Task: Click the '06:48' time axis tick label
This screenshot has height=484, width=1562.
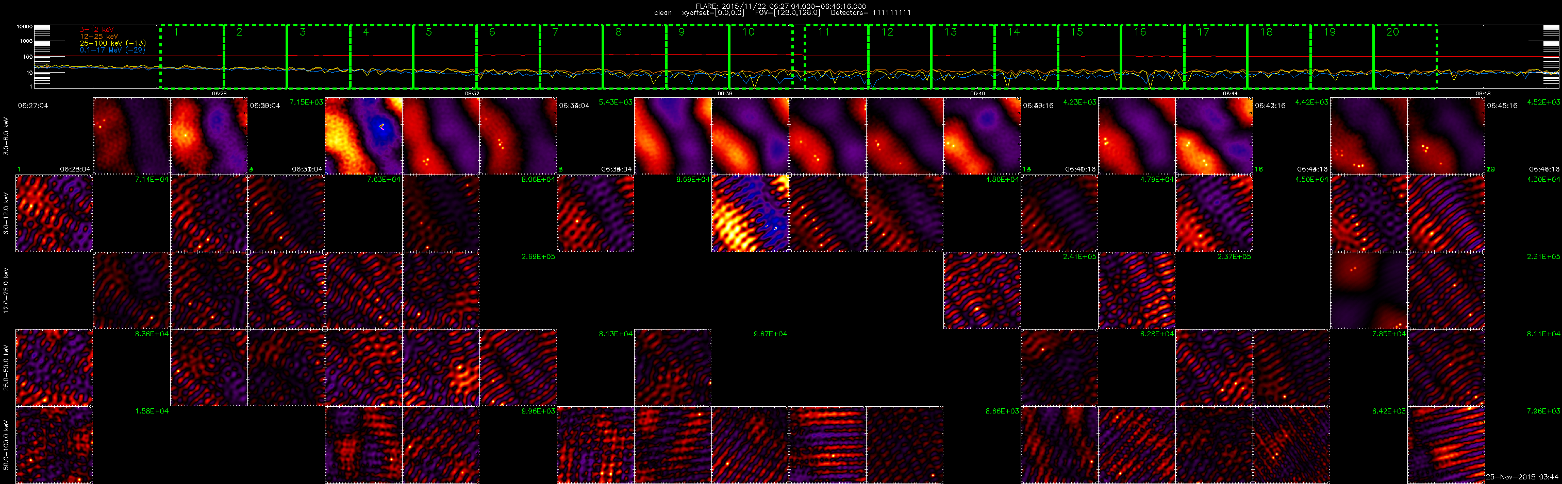Action: tap(1483, 94)
